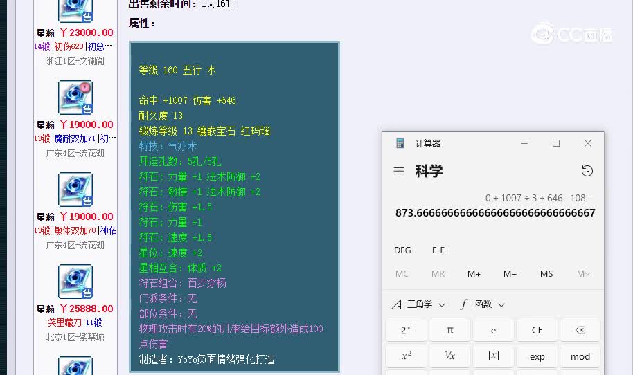The height and width of the screenshot is (375, 633).
Task: Clear the entry with CE
Action: [x=537, y=330]
